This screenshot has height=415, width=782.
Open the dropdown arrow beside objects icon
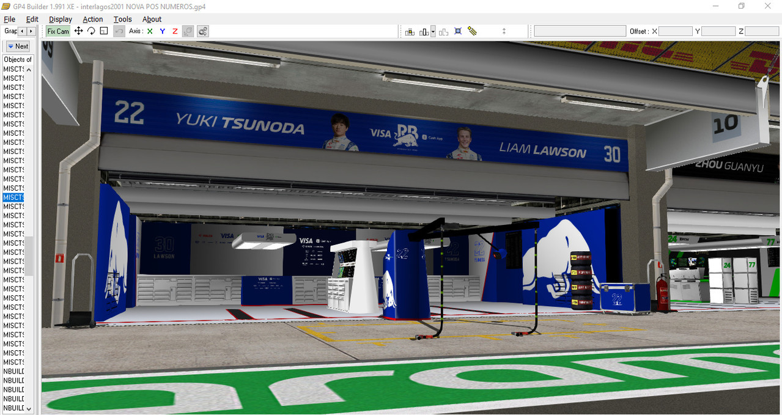pyautogui.click(x=433, y=31)
